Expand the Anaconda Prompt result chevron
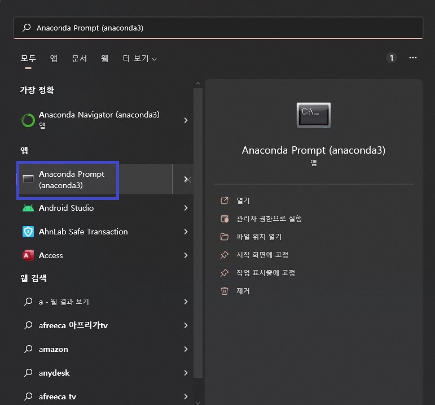Screen dimensions: 435x405 tap(186, 179)
